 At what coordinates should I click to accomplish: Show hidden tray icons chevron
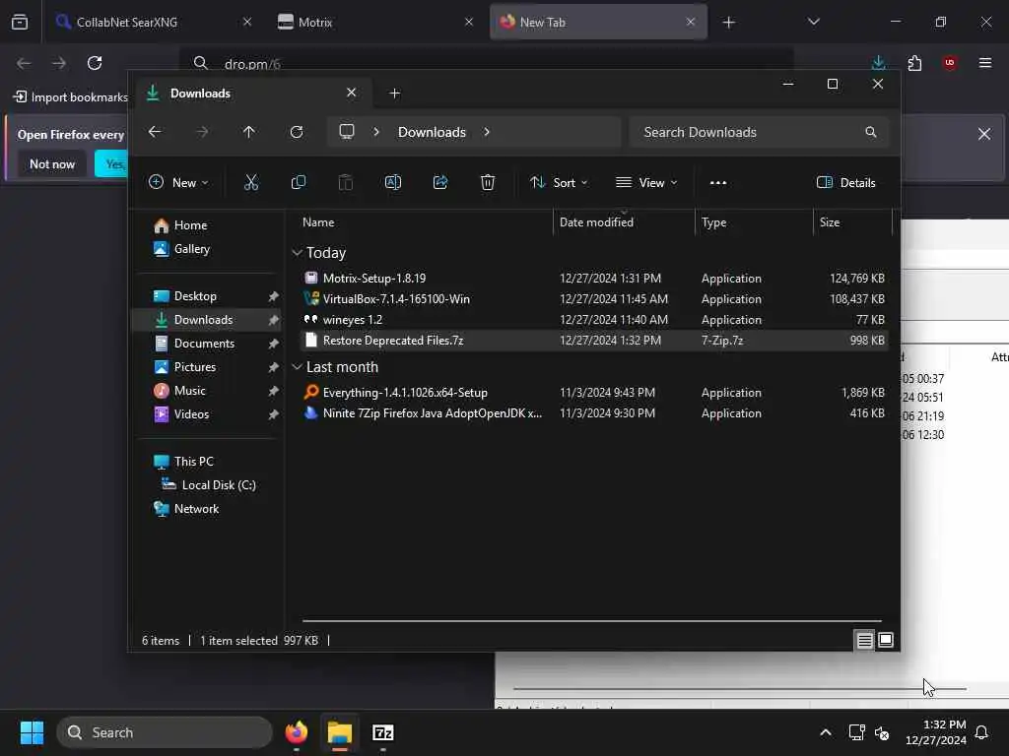click(825, 732)
